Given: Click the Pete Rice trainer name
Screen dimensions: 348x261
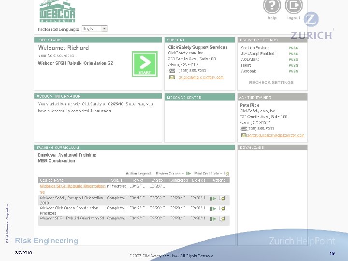Looking at the screenshot, I should (249, 105).
